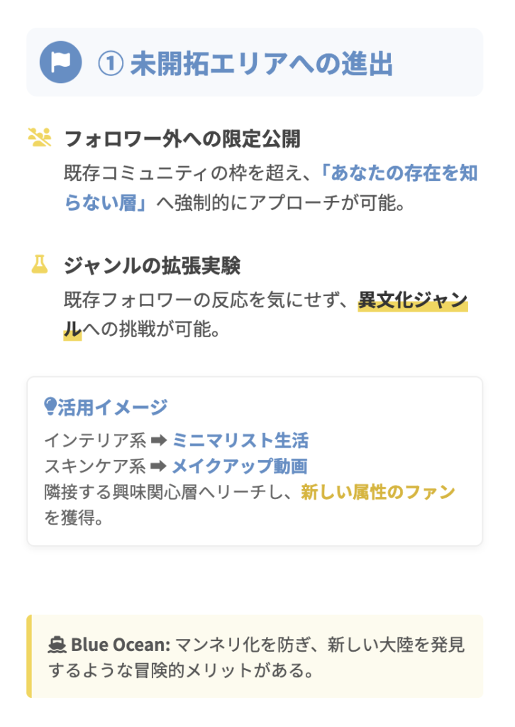
Task: Click the circled number ① in the title
Action: (110, 64)
